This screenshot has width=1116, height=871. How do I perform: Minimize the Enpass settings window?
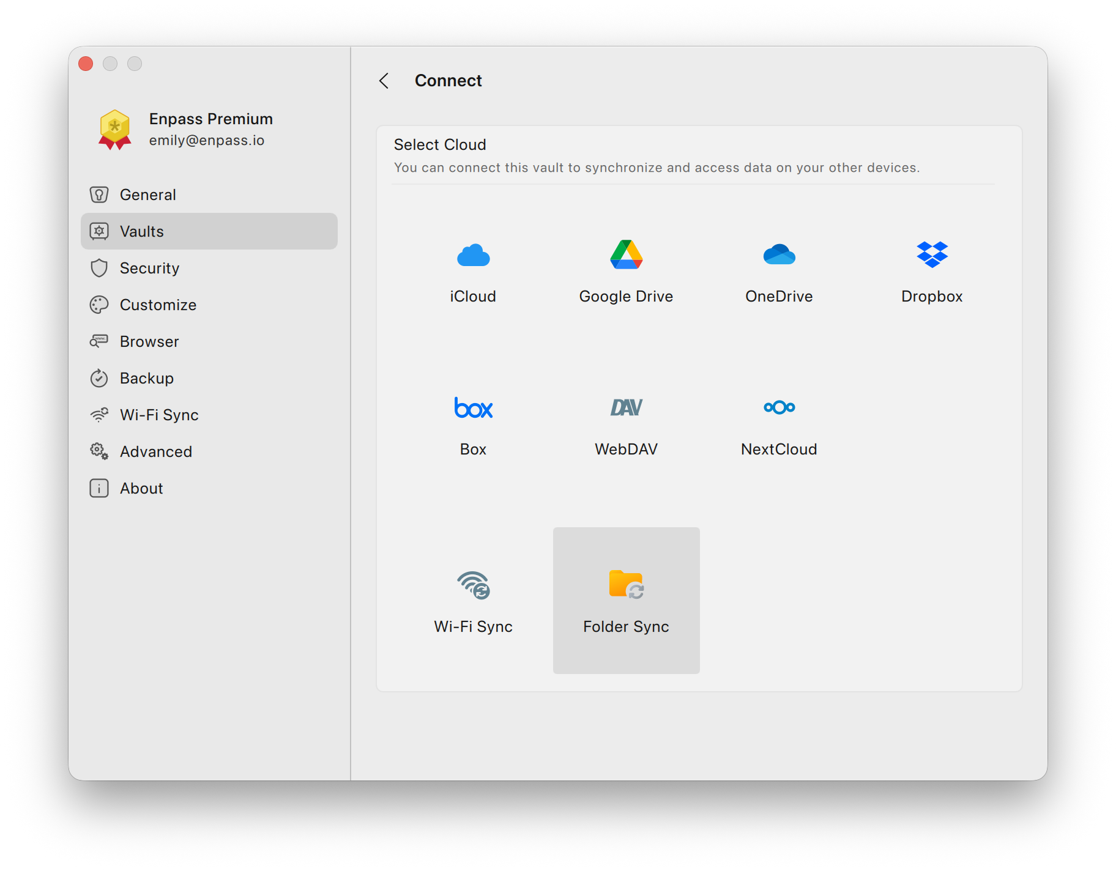tap(110, 64)
